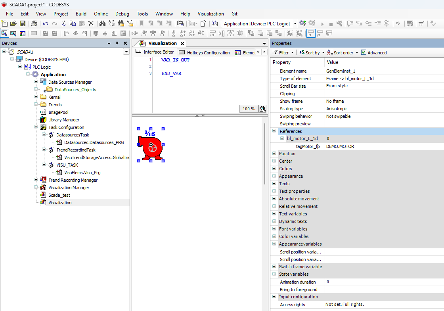Open the Application device selector dropdown
Image resolution: width=444 pixels, height=311 pixels.
pos(295,23)
